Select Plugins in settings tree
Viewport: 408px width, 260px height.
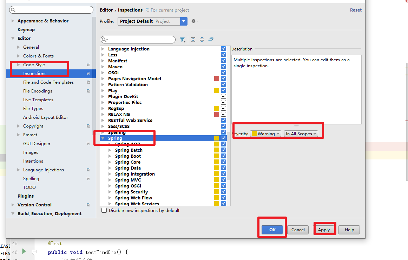click(26, 196)
